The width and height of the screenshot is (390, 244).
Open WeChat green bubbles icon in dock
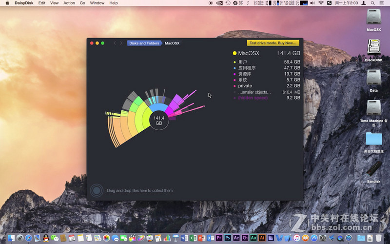(55, 238)
